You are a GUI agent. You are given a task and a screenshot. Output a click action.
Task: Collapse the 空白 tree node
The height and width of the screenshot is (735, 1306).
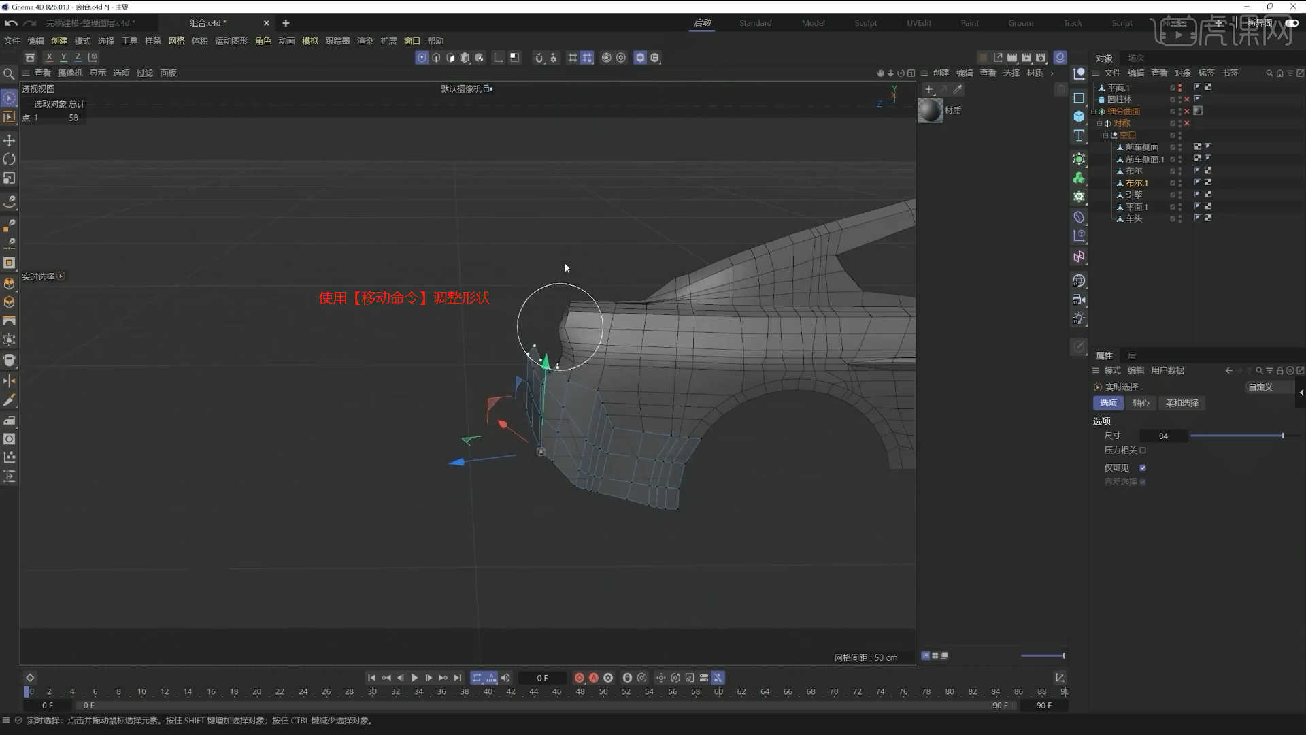pos(1106,135)
